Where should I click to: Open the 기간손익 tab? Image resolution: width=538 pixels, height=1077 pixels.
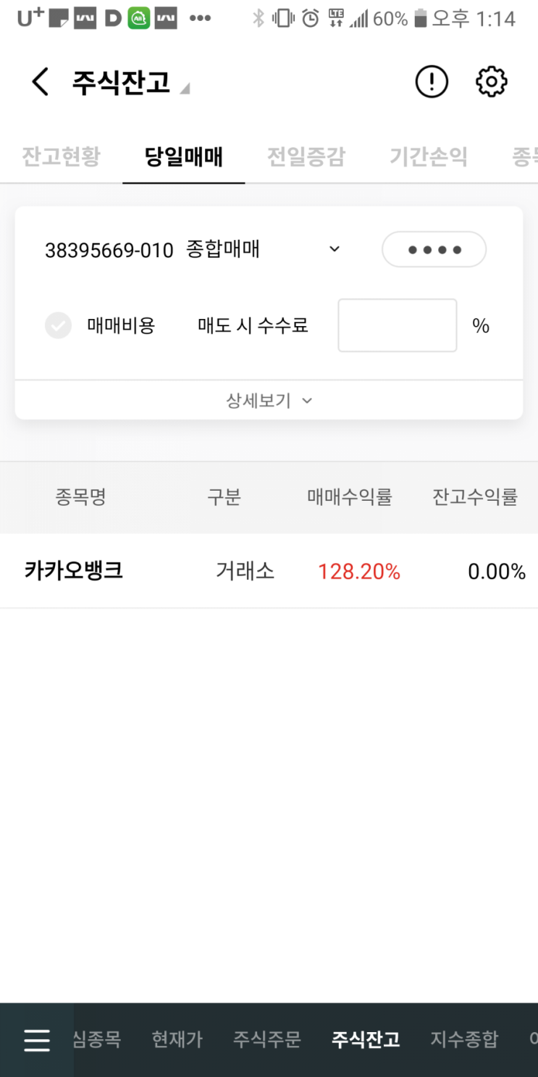click(x=429, y=157)
